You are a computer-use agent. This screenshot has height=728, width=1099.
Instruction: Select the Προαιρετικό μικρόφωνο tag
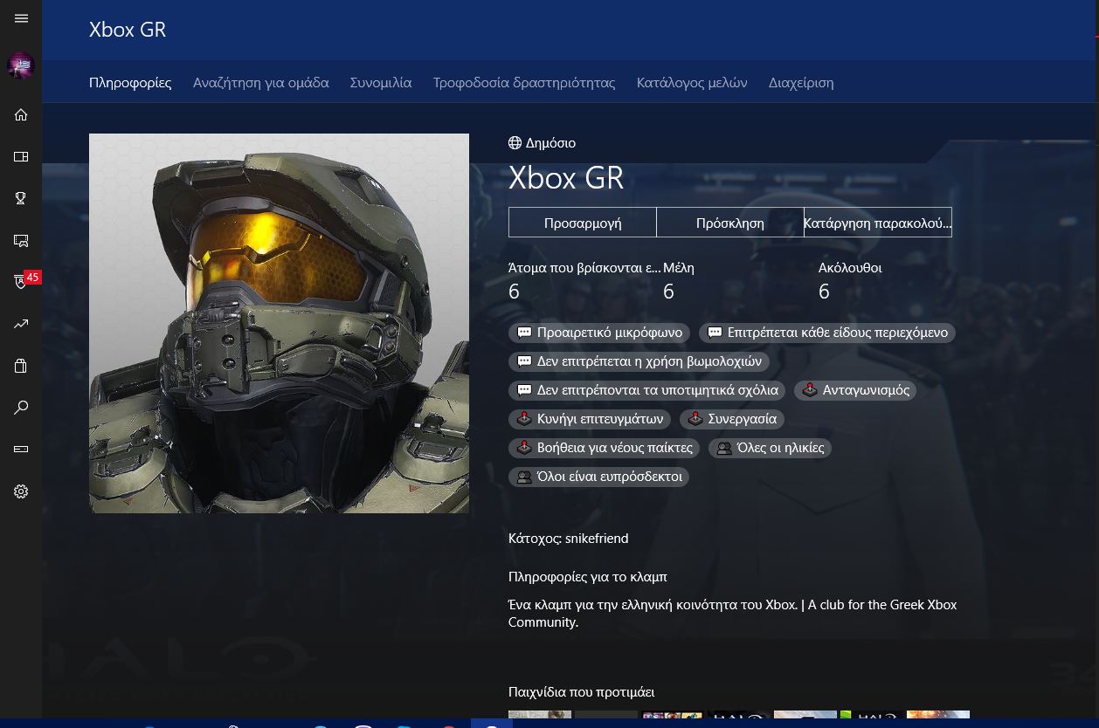tap(599, 333)
